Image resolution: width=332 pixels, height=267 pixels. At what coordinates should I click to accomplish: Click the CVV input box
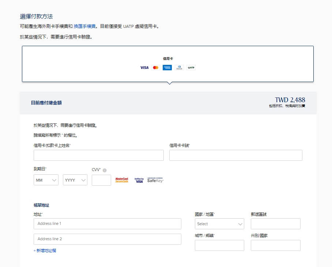(x=101, y=180)
